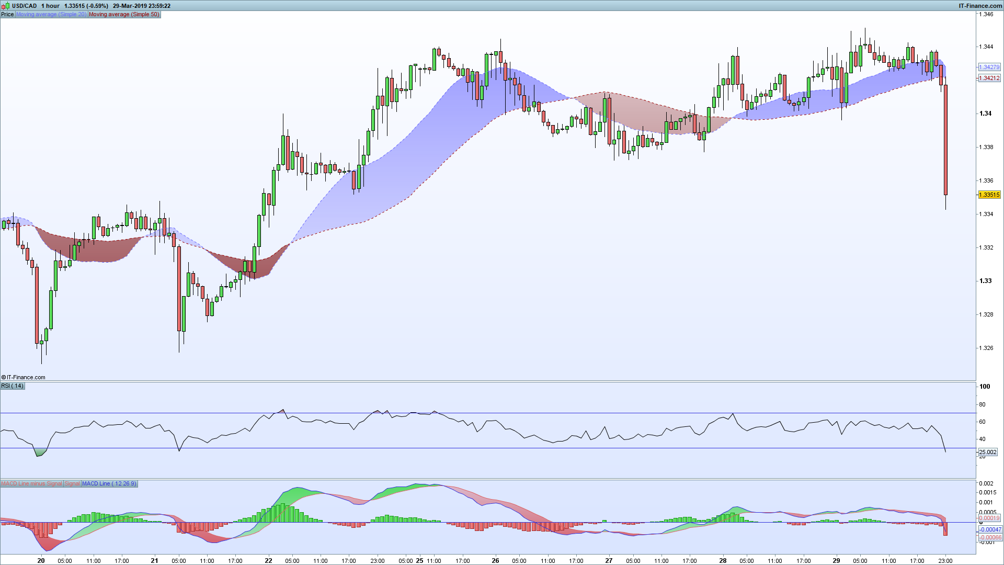Click the red 1.34212 moving average price tag
Image resolution: width=1004 pixels, height=565 pixels.
coord(989,78)
